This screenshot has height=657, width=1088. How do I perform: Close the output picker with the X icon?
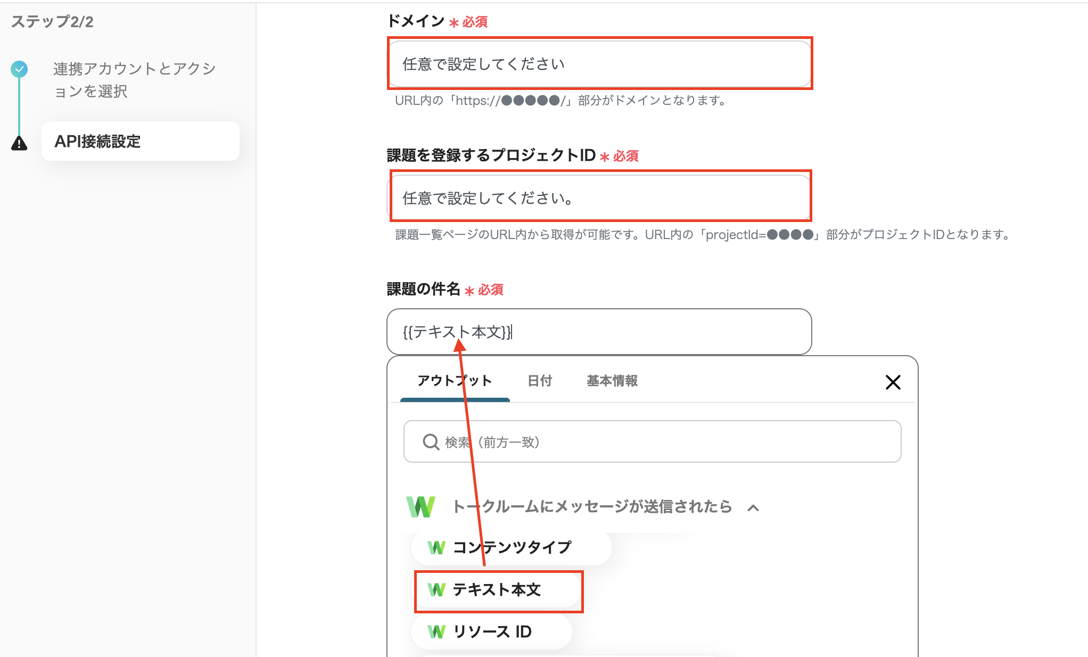893,382
